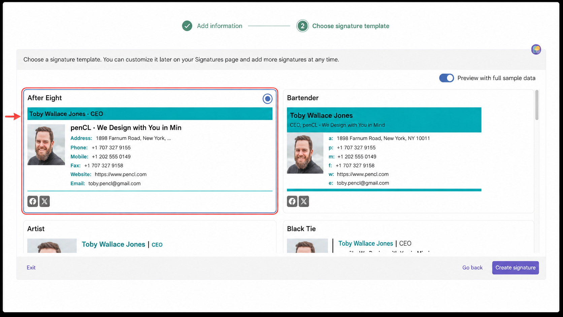
Task: Click the Address line in After Eight
Action: [x=121, y=138]
